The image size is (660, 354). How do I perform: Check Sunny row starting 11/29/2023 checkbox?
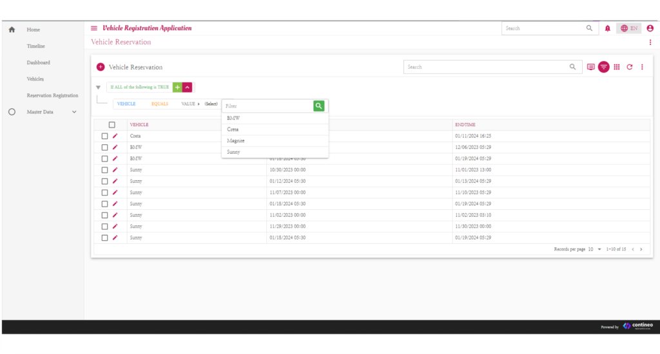click(104, 227)
